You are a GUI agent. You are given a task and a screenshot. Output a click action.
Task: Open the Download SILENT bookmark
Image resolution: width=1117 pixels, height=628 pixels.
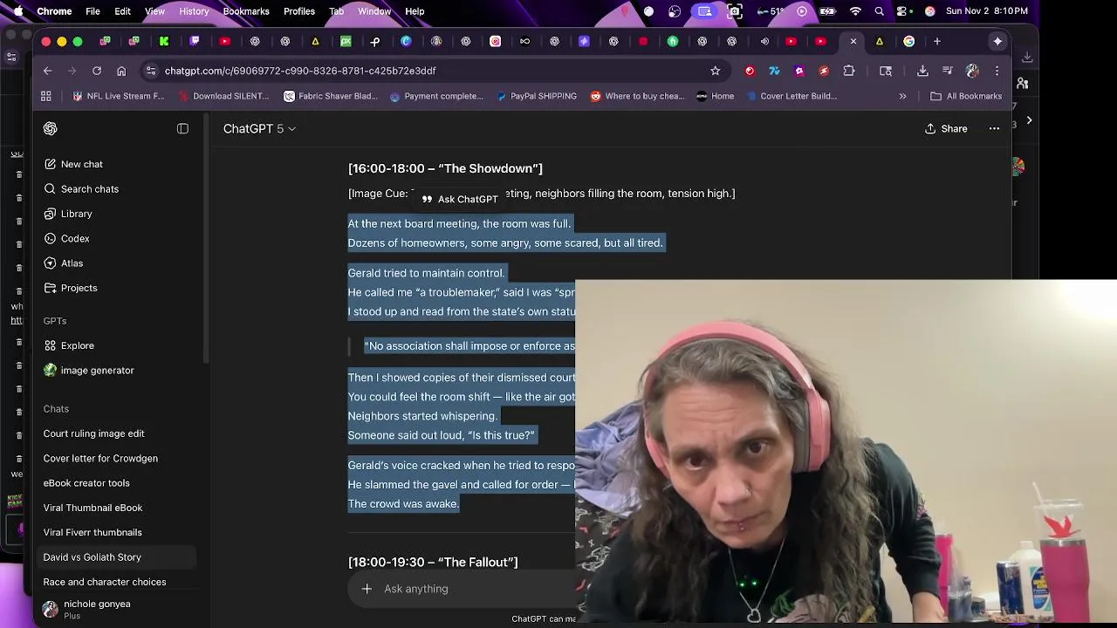click(x=223, y=96)
